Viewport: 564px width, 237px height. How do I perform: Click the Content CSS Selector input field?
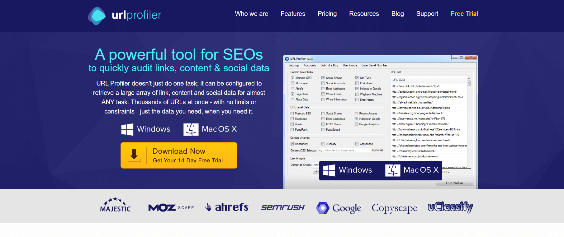pyautogui.click(x=344, y=150)
